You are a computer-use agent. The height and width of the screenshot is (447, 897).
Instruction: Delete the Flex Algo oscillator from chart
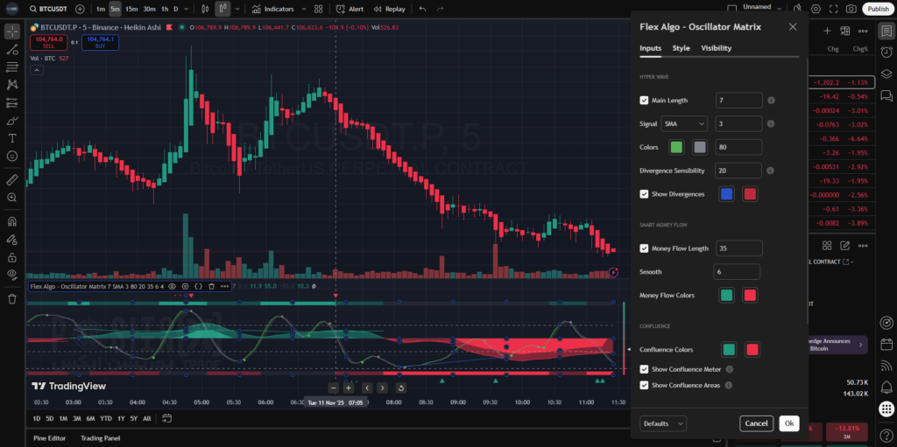click(211, 286)
